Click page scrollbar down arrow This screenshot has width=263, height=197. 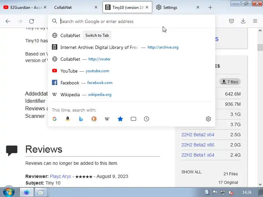point(260,185)
